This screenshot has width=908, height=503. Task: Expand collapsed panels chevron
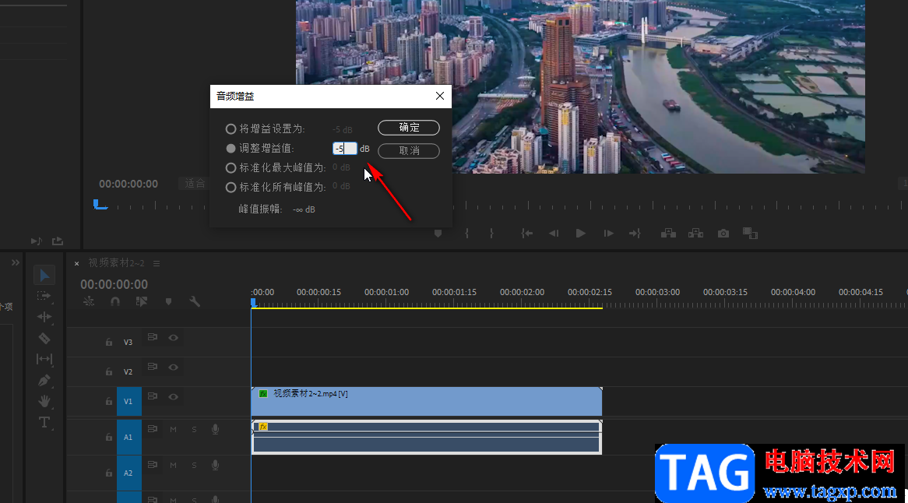pyautogui.click(x=15, y=262)
